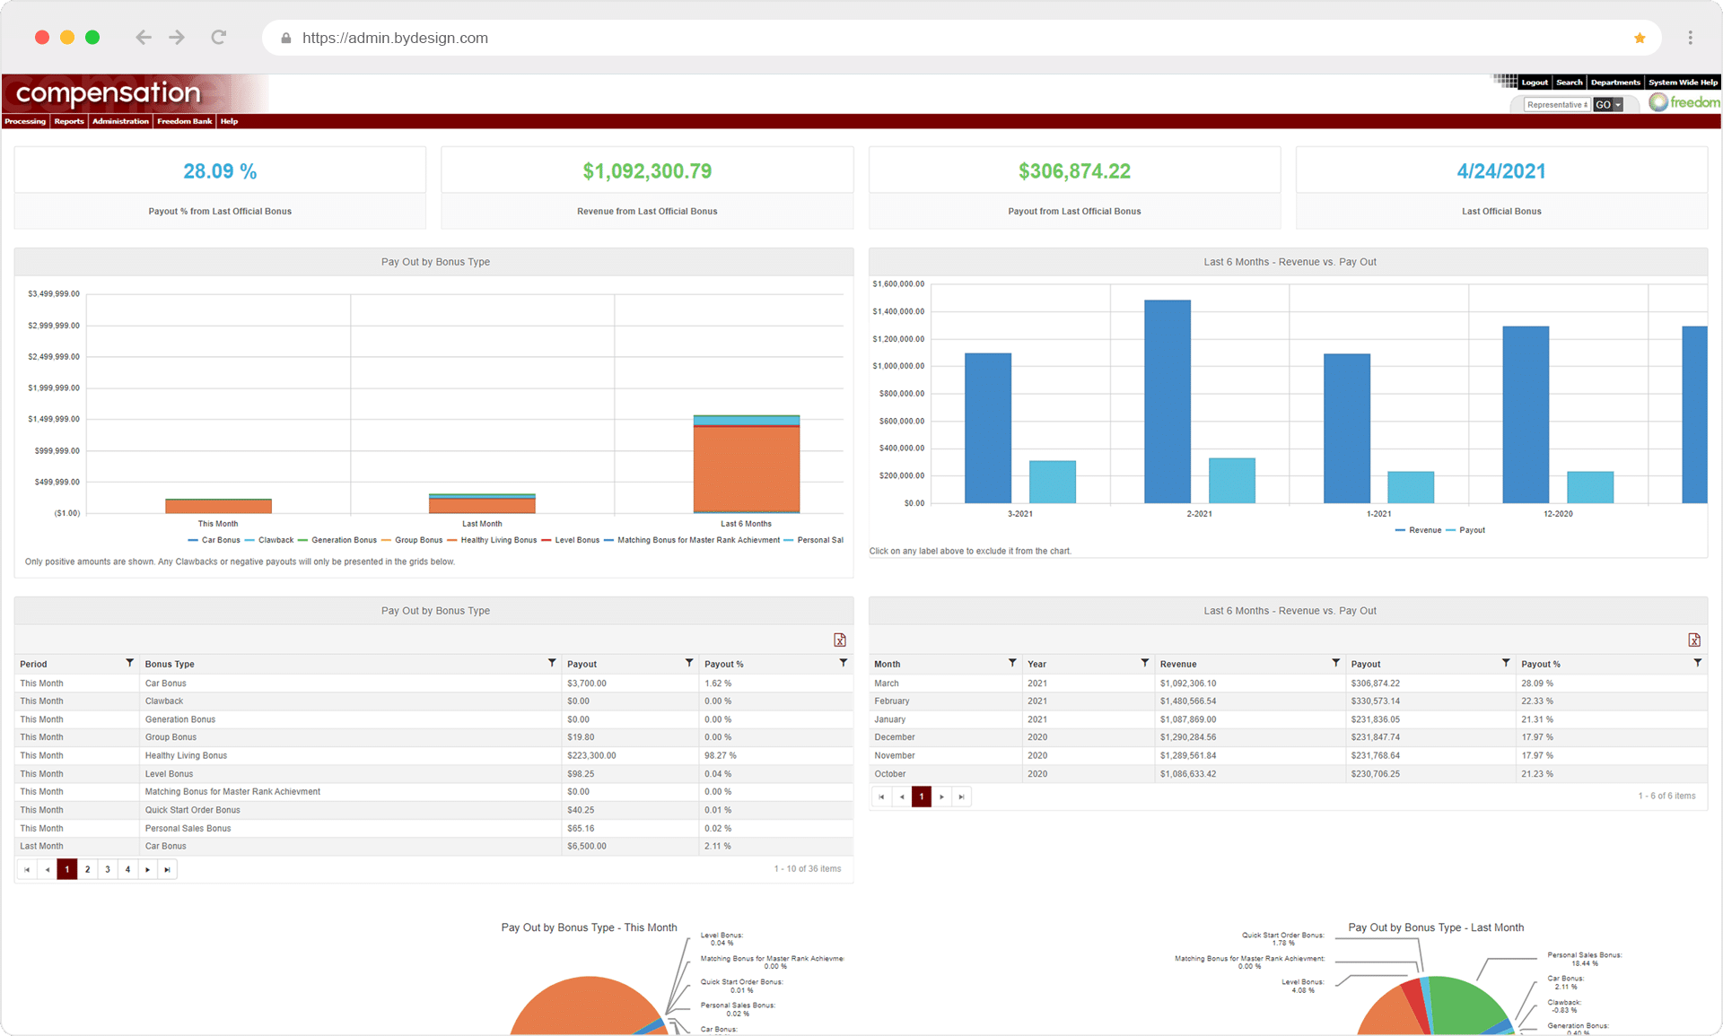1723x1036 pixels.
Task: Toggle Healthy Living Bonus series in legend
Action: tap(492, 540)
